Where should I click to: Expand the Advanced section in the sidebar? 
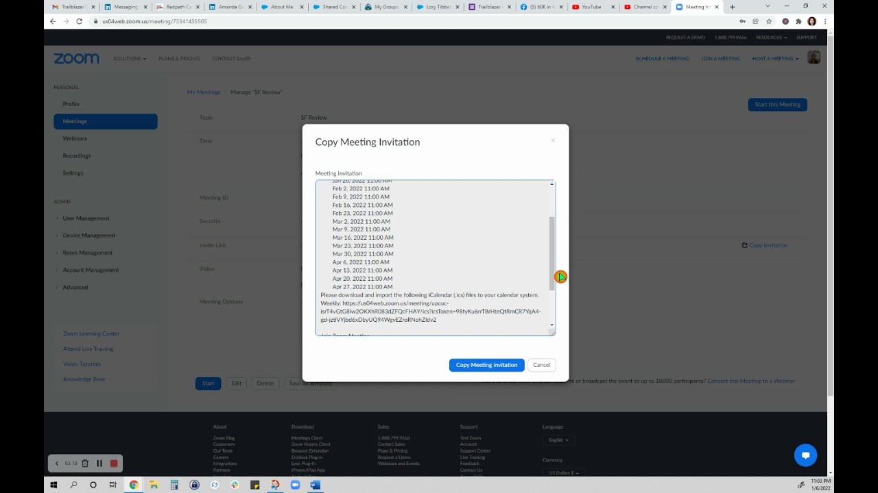pyautogui.click(x=75, y=288)
